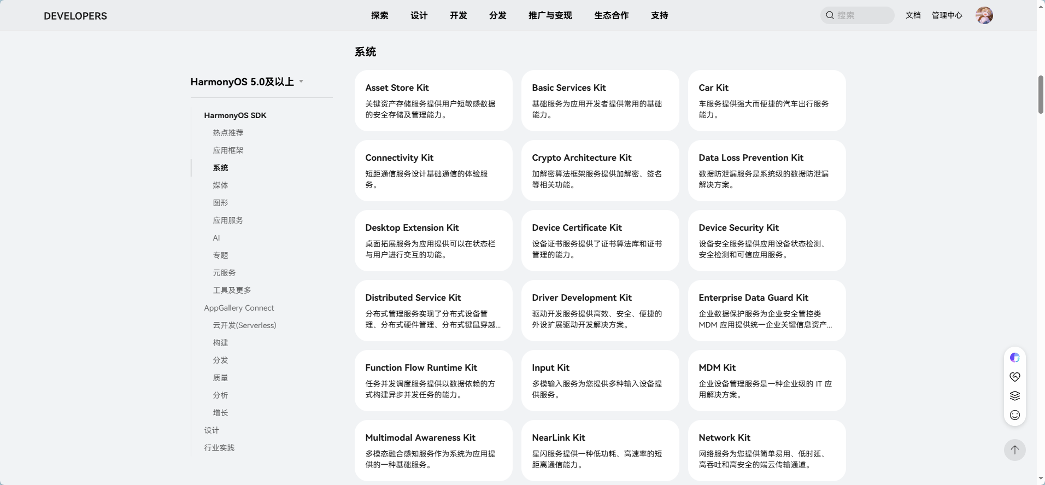Image resolution: width=1045 pixels, height=485 pixels.
Task: Open the Distributed Service Kit card
Action: 433,311
